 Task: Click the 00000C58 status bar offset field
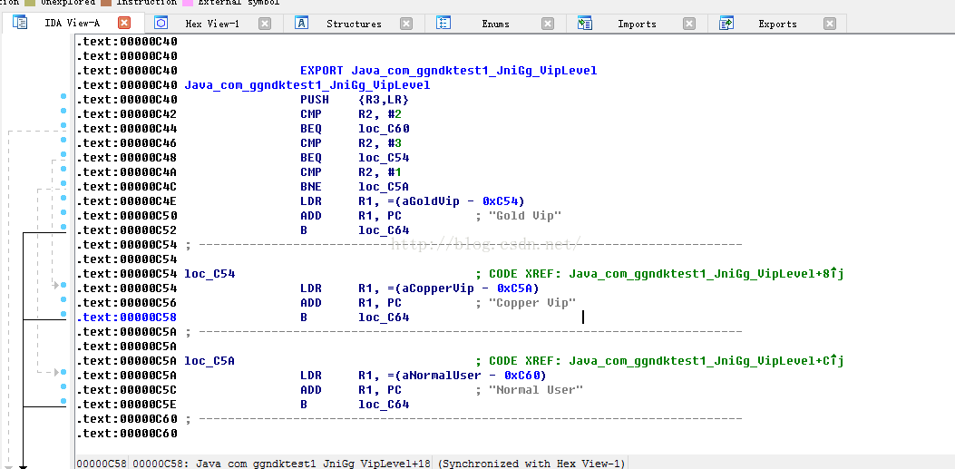[x=102, y=464]
